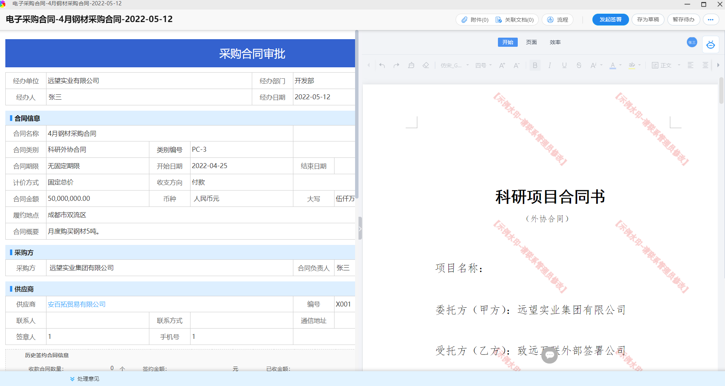Click the 项目名称： line in the document
This screenshot has width=725, height=386.
click(459, 268)
